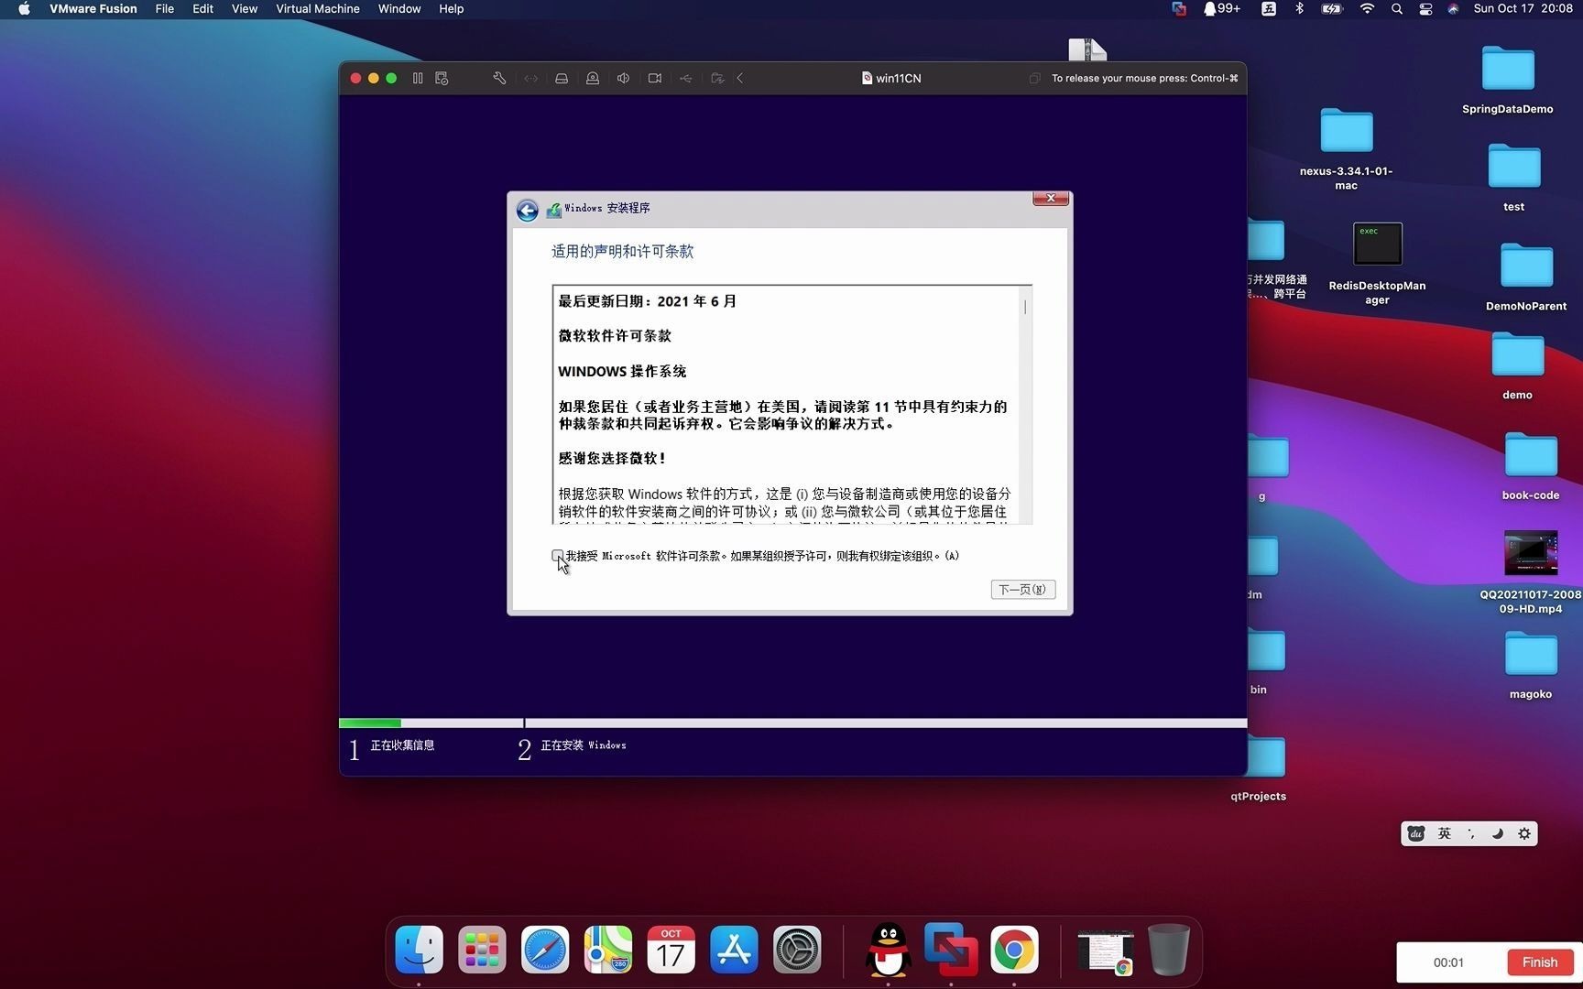Accept the Microsoft license terms checkbox
1583x989 pixels.
tap(557, 555)
